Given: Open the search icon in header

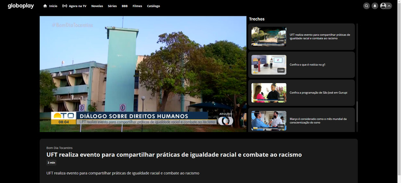Looking at the screenshot, I should (x=366, y=6).
